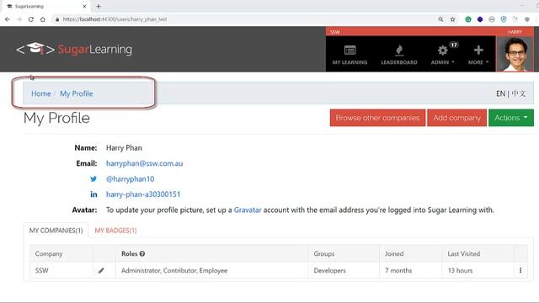
Task: Open harryphan@ssw.com.au email link
Action: tap(144, 163)
